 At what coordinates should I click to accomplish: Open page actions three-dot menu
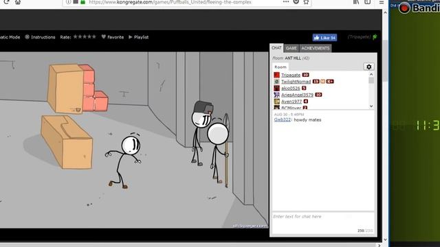tap(286, 1)
